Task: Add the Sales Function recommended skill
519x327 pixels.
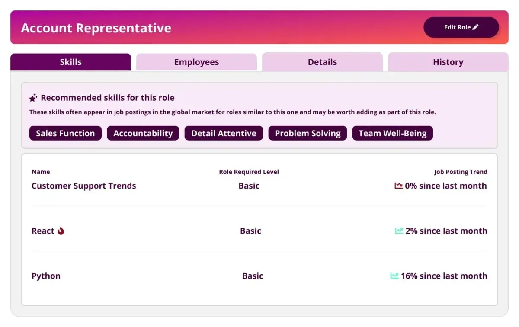Action: [x=65, y=133]
